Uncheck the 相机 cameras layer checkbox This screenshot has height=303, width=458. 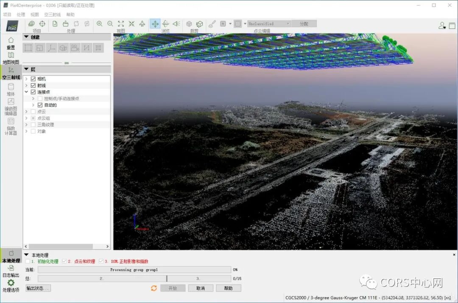pyautogui.click(x=33, y=79)
